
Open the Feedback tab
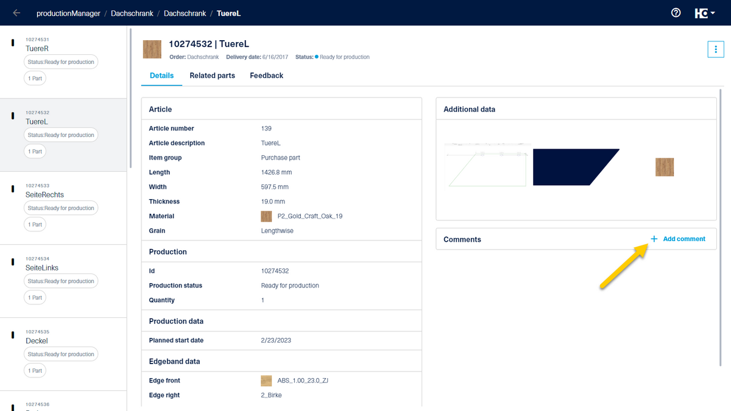(x=266, y=76)
